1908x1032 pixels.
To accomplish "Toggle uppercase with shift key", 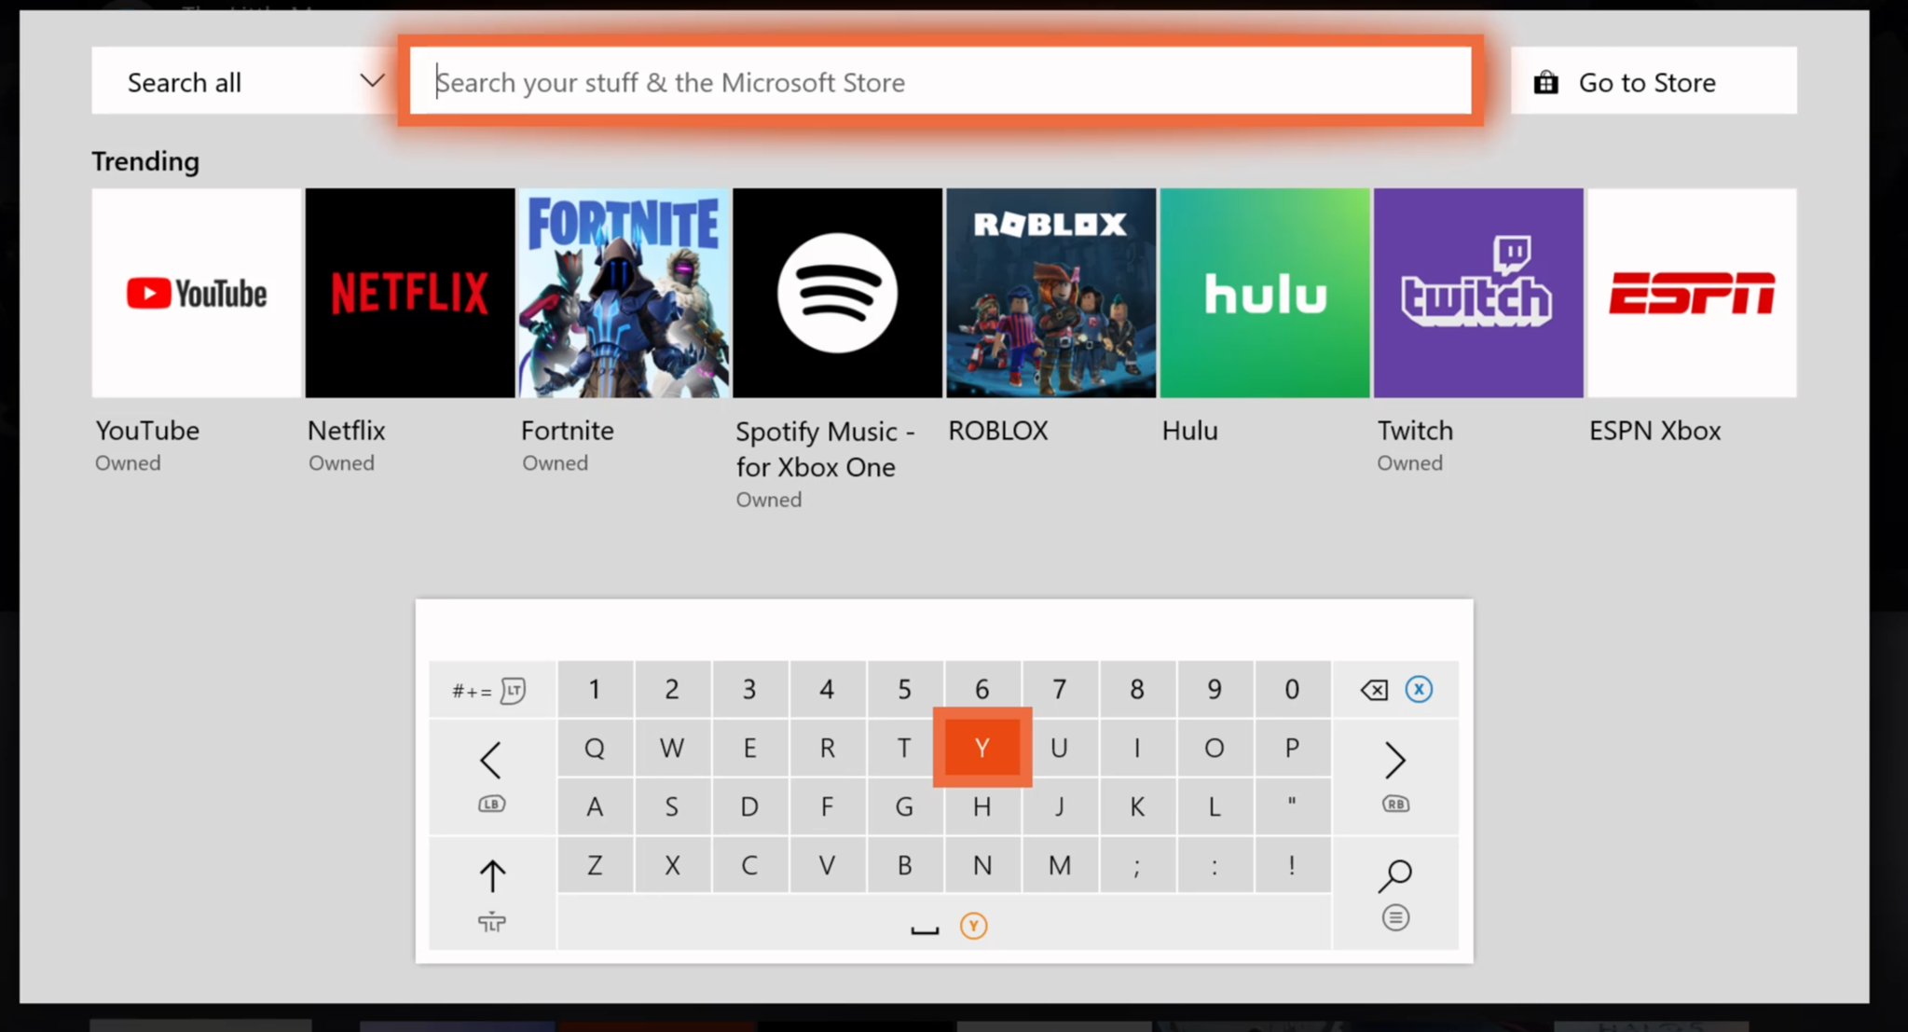I will click(x=491, y=874).
